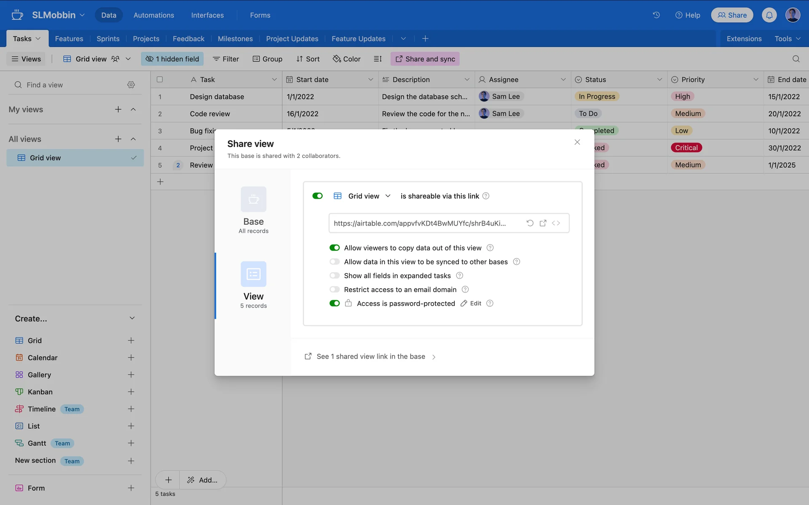Open shared link preview in new tab icon
The height and width of the screenshot is (505, 809).
[543, 223]
